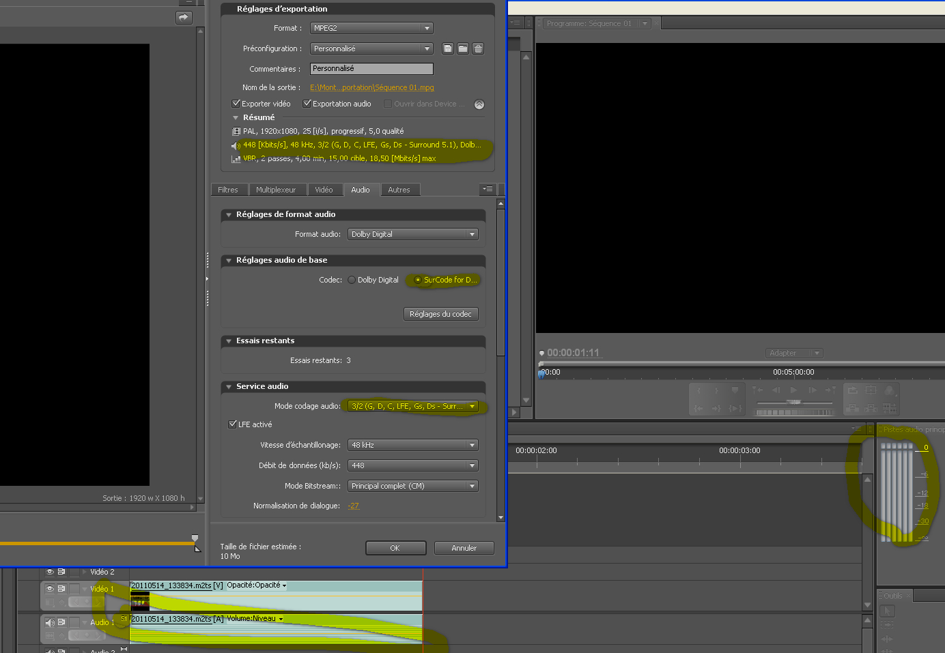
Task: Select SurCode for Dolby codec radio button
Action: (418, 280)
